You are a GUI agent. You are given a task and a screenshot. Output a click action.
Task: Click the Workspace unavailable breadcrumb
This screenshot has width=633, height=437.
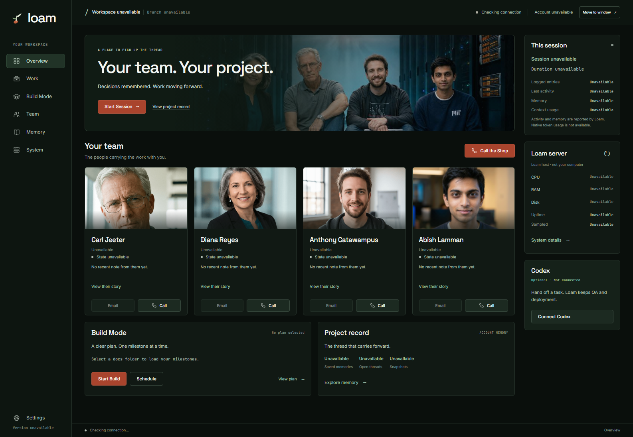click(x=116, y=12)
